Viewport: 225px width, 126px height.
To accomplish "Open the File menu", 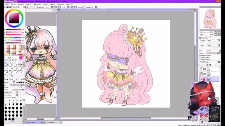I will pos(7,4).
